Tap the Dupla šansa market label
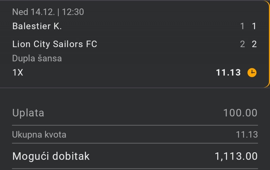 [37, 58]
